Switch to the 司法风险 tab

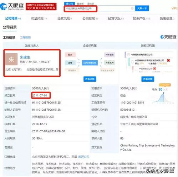click(39, 19)
